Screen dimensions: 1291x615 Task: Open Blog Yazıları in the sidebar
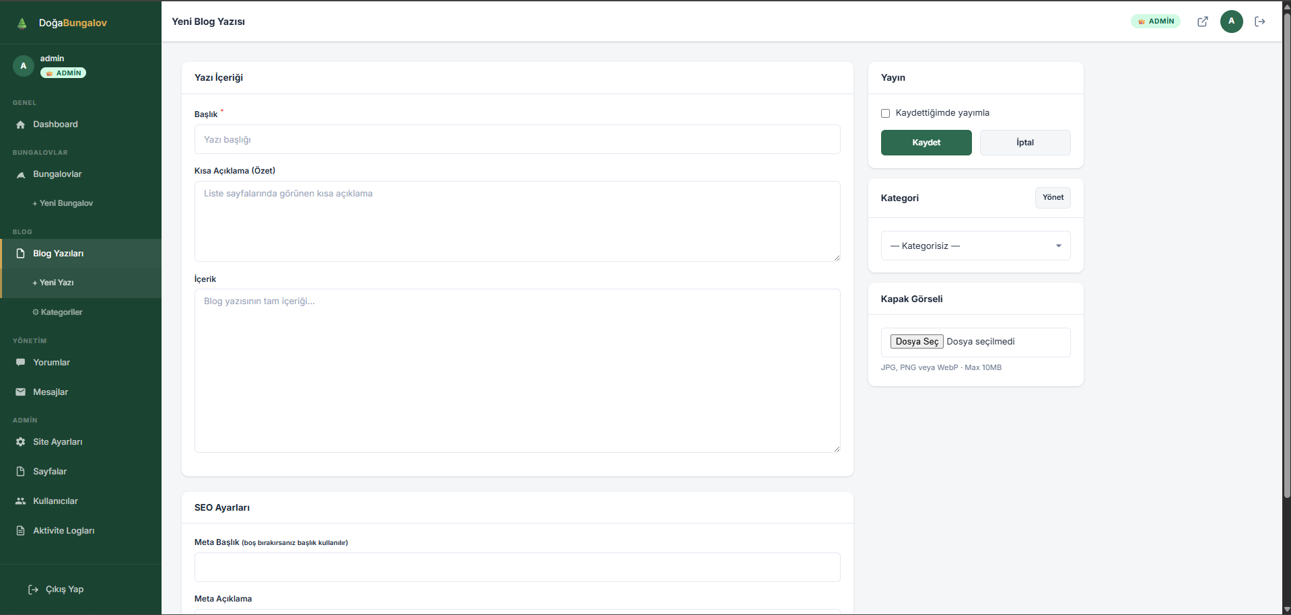[59, 254]
